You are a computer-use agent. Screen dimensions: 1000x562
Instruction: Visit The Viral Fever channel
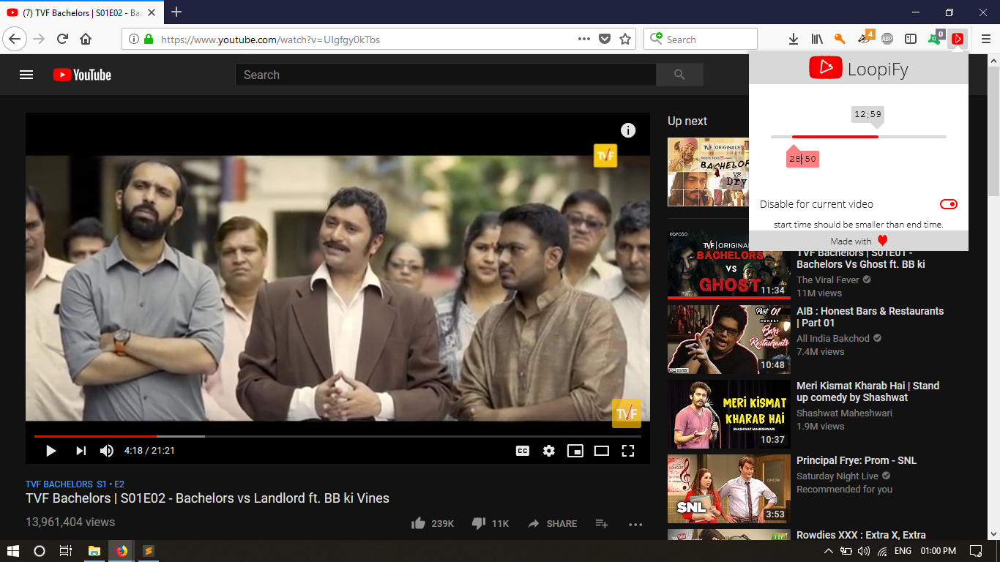[829, 280]
